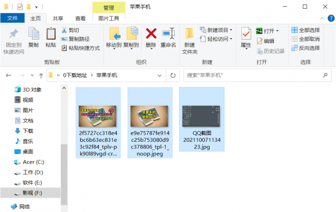Screen dimensions: 336x212
Task: Expand the 轻松访问 dropdown
Action: click(231, 39)
